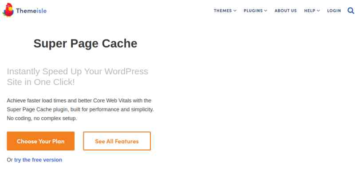Click the Site in One Click! line
Screen dimensions: 355x177
coord(41,82)
